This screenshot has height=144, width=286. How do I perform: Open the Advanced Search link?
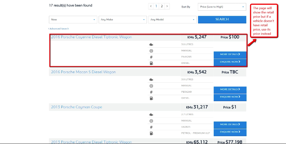59,29
